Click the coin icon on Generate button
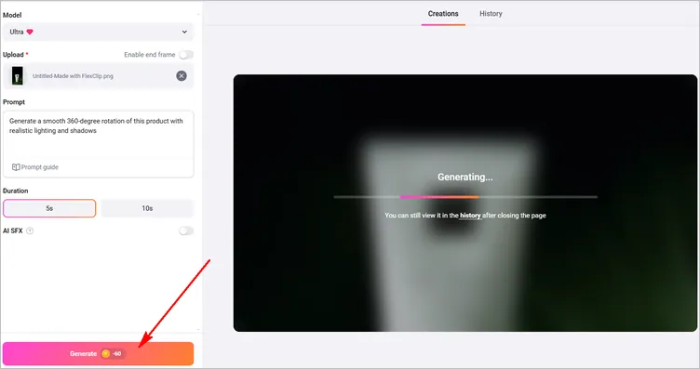This screenshot has width=700, height=369. 106,354
